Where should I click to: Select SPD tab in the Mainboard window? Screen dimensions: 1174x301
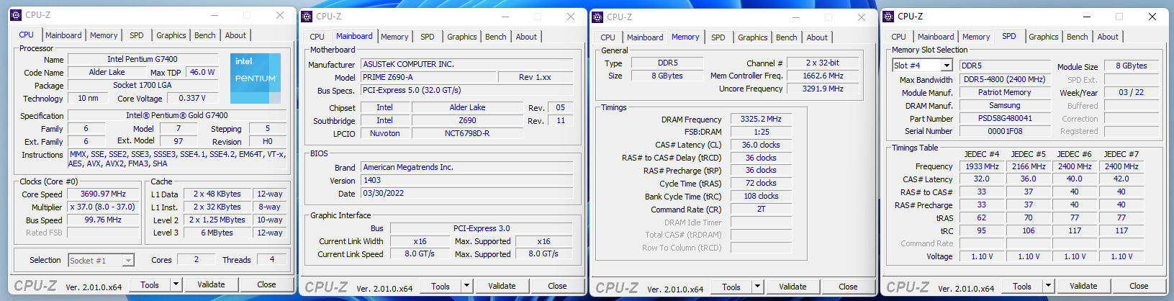[428, 37]
